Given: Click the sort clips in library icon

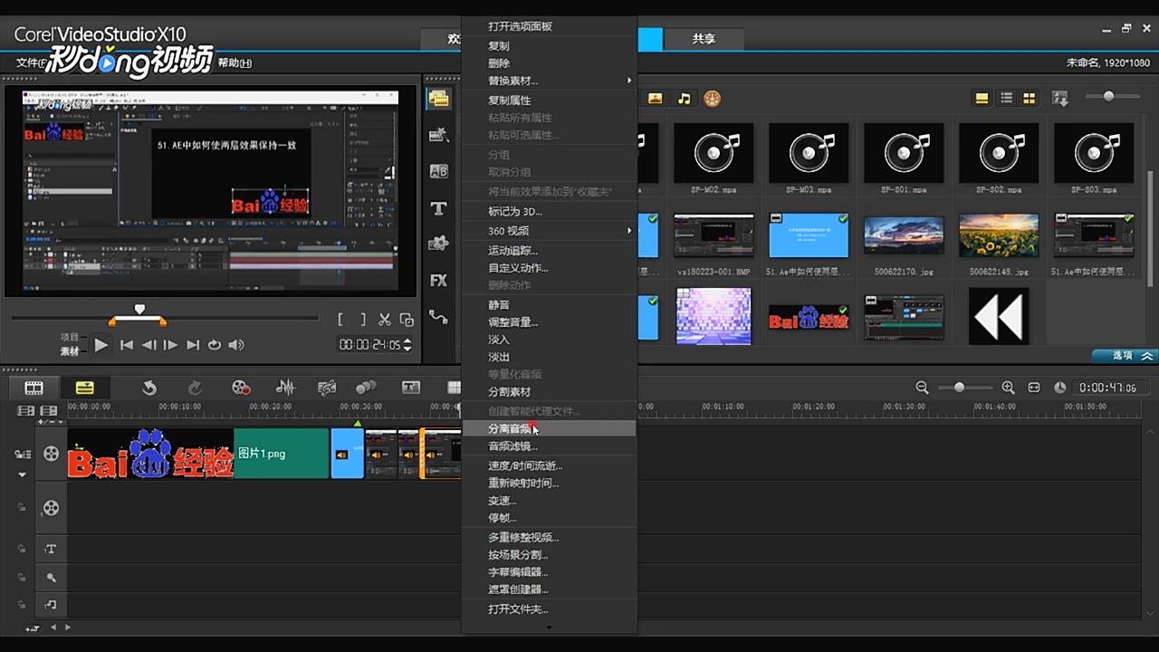Looking at the screenshot, I should 1060,98.
